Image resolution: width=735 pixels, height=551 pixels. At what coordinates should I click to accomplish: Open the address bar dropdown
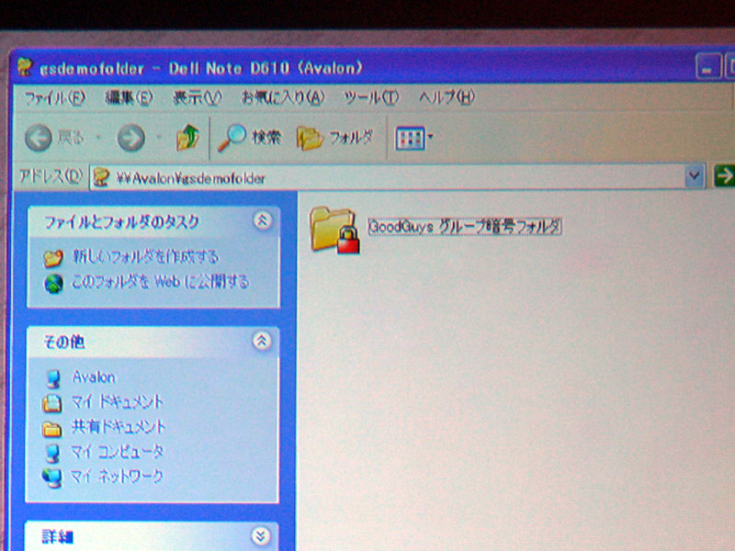pyautogui.click(x=695, y=176)
